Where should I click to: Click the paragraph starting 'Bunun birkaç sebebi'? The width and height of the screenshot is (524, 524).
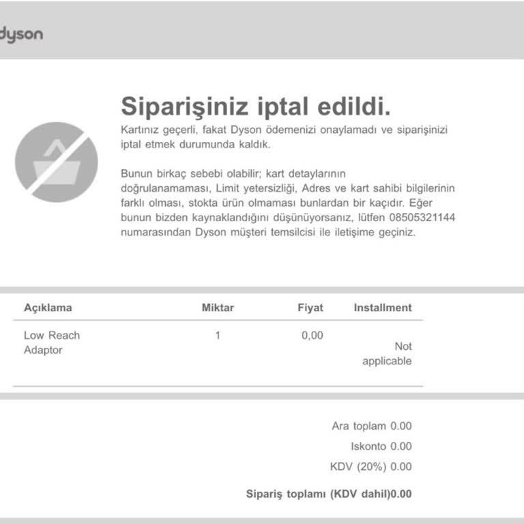coord(288,203)
